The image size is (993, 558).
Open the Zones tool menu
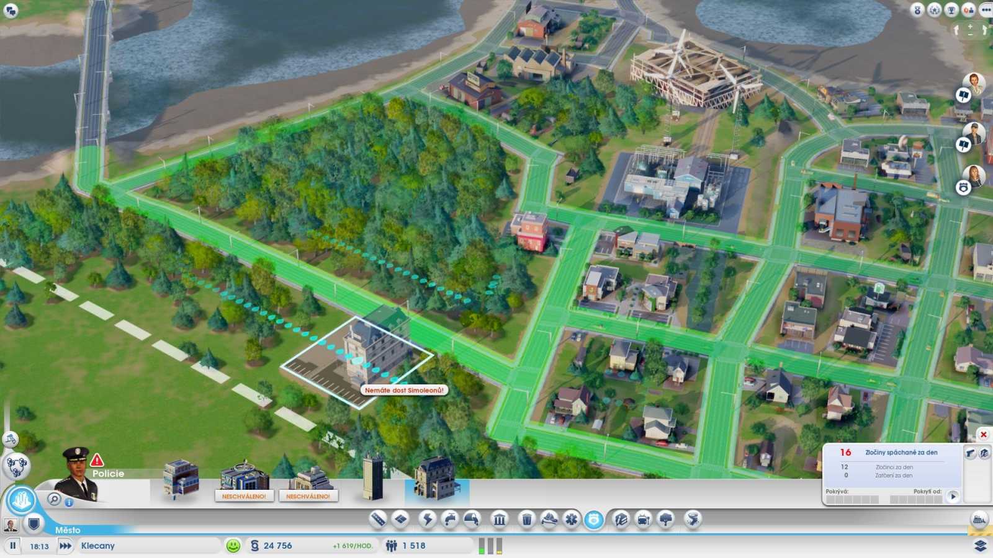pyautogui.click(x=401, y=519)
